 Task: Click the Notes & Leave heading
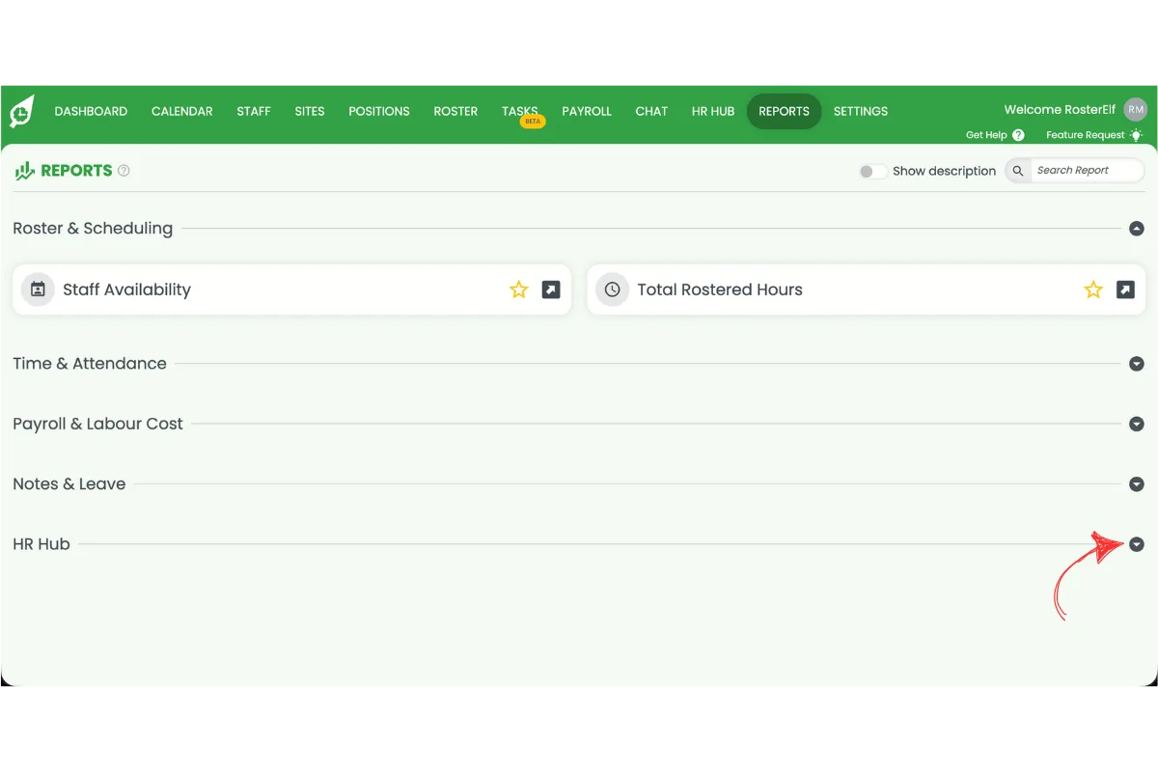(69, 484)
